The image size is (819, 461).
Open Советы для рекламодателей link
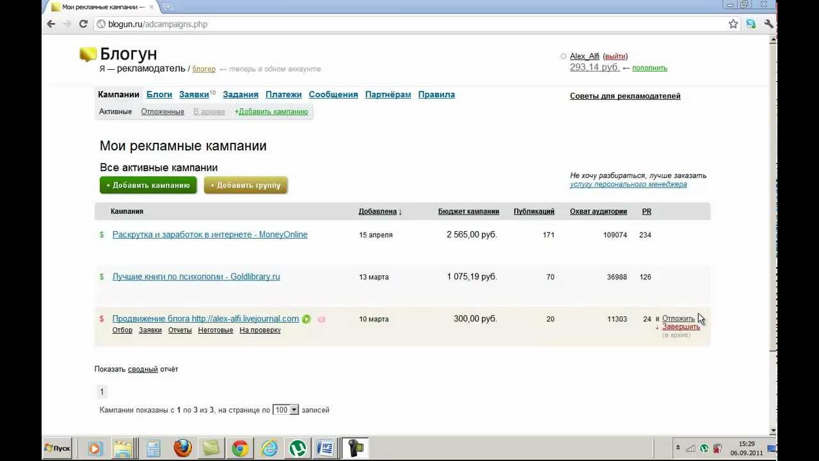point(625,96)
